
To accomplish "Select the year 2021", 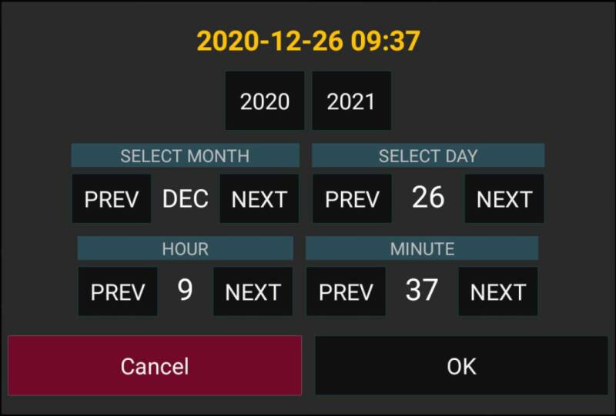I will 351,102.
